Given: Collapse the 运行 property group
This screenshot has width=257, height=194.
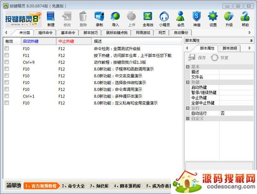Looking at the screenshot, I should click(x=188, y=108).
